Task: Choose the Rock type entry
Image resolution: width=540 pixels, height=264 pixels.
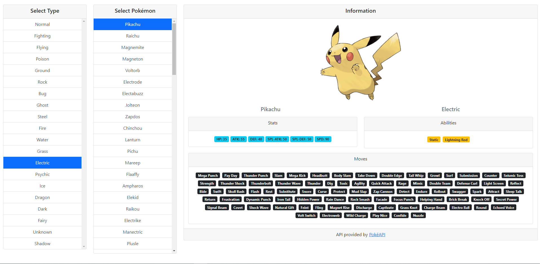Action: tap(42, 82)
